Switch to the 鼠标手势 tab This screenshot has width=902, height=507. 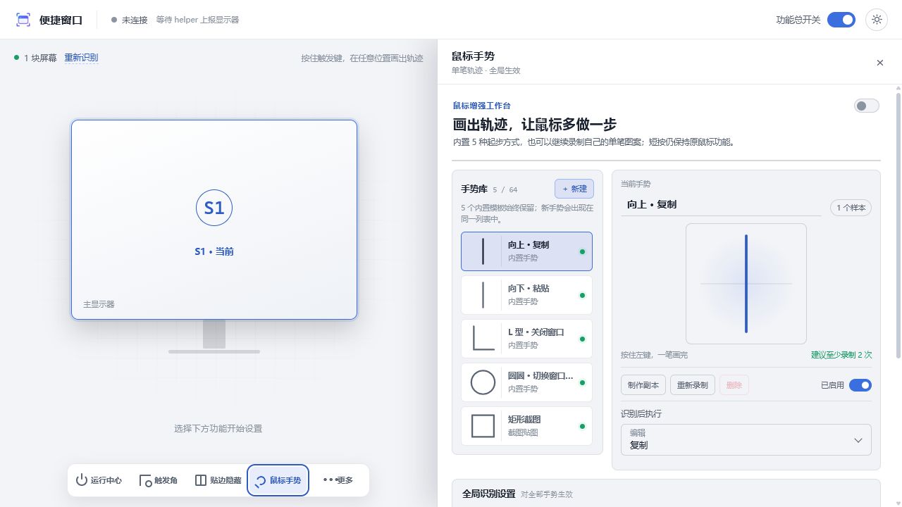(x=278, y=480)
